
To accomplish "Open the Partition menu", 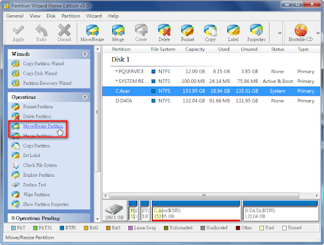I will (x=71, y=16).
